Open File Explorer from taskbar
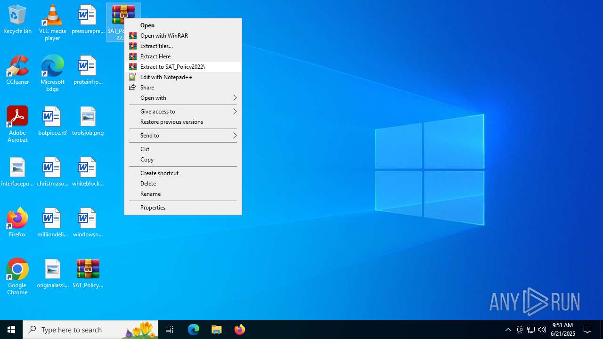 point(217,330)
